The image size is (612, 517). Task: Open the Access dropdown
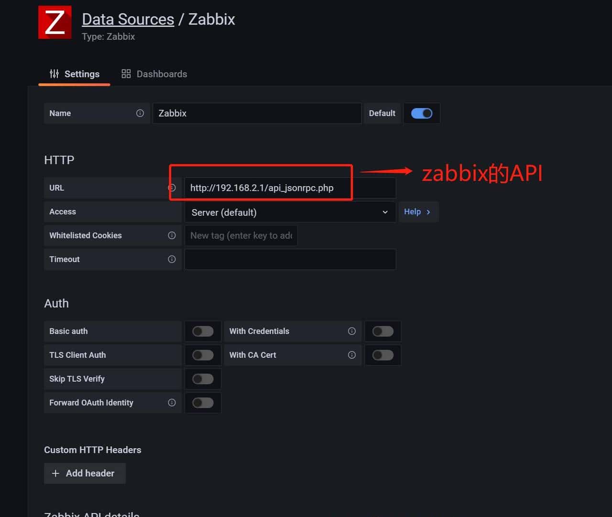coord(290,212)
